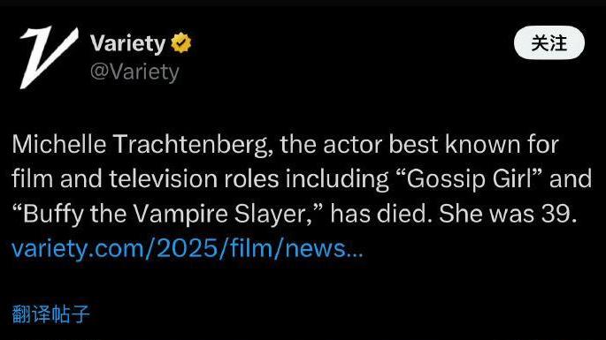Open the Variety V logo avatar
Viewport: 606px width, 340px height.
point(49,57)
